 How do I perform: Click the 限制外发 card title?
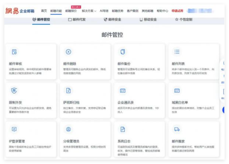coord(15,102)
